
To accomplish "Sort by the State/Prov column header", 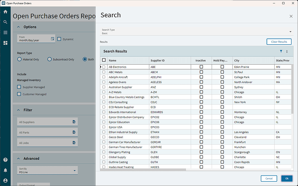I will [x=282, y=60].
